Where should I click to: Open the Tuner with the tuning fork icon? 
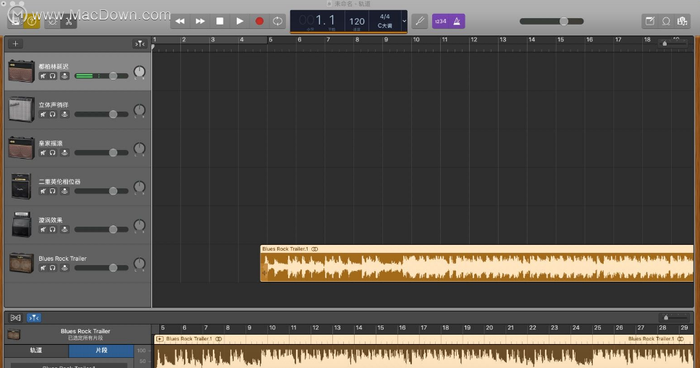420,21
